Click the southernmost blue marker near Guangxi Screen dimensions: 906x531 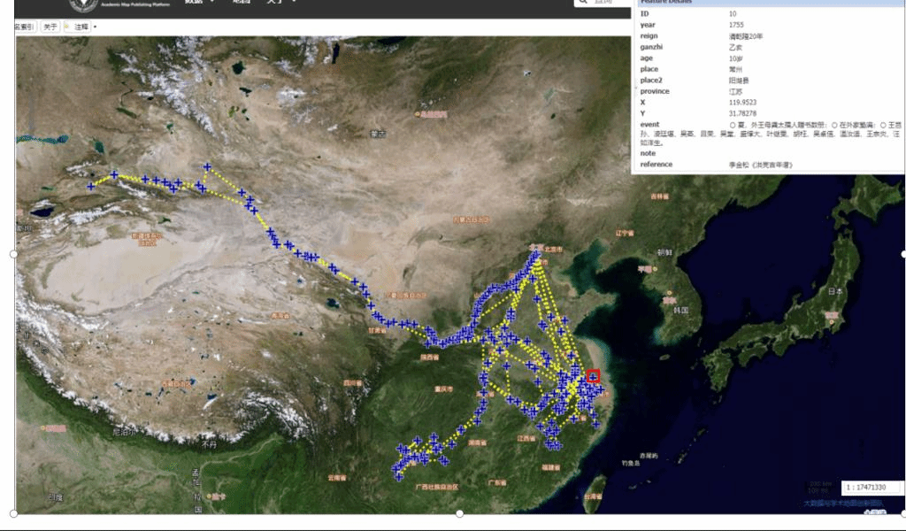399,476
